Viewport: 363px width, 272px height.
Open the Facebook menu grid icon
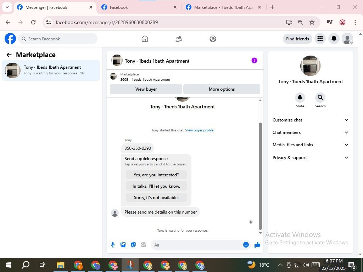[320, 39]
